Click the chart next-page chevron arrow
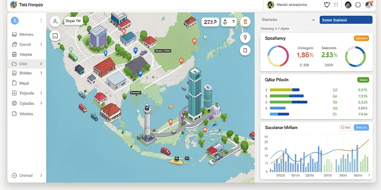 coord(369,175)
